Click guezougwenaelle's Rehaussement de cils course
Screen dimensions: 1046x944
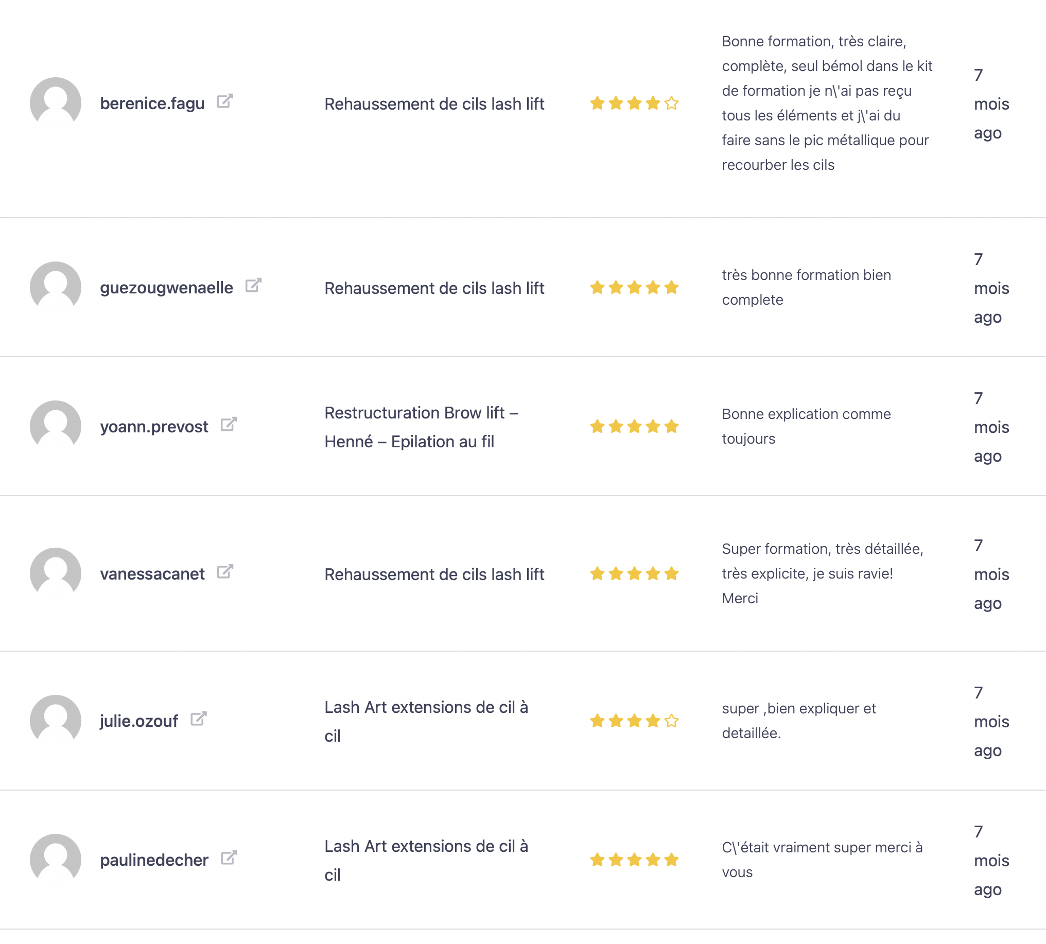434,288
